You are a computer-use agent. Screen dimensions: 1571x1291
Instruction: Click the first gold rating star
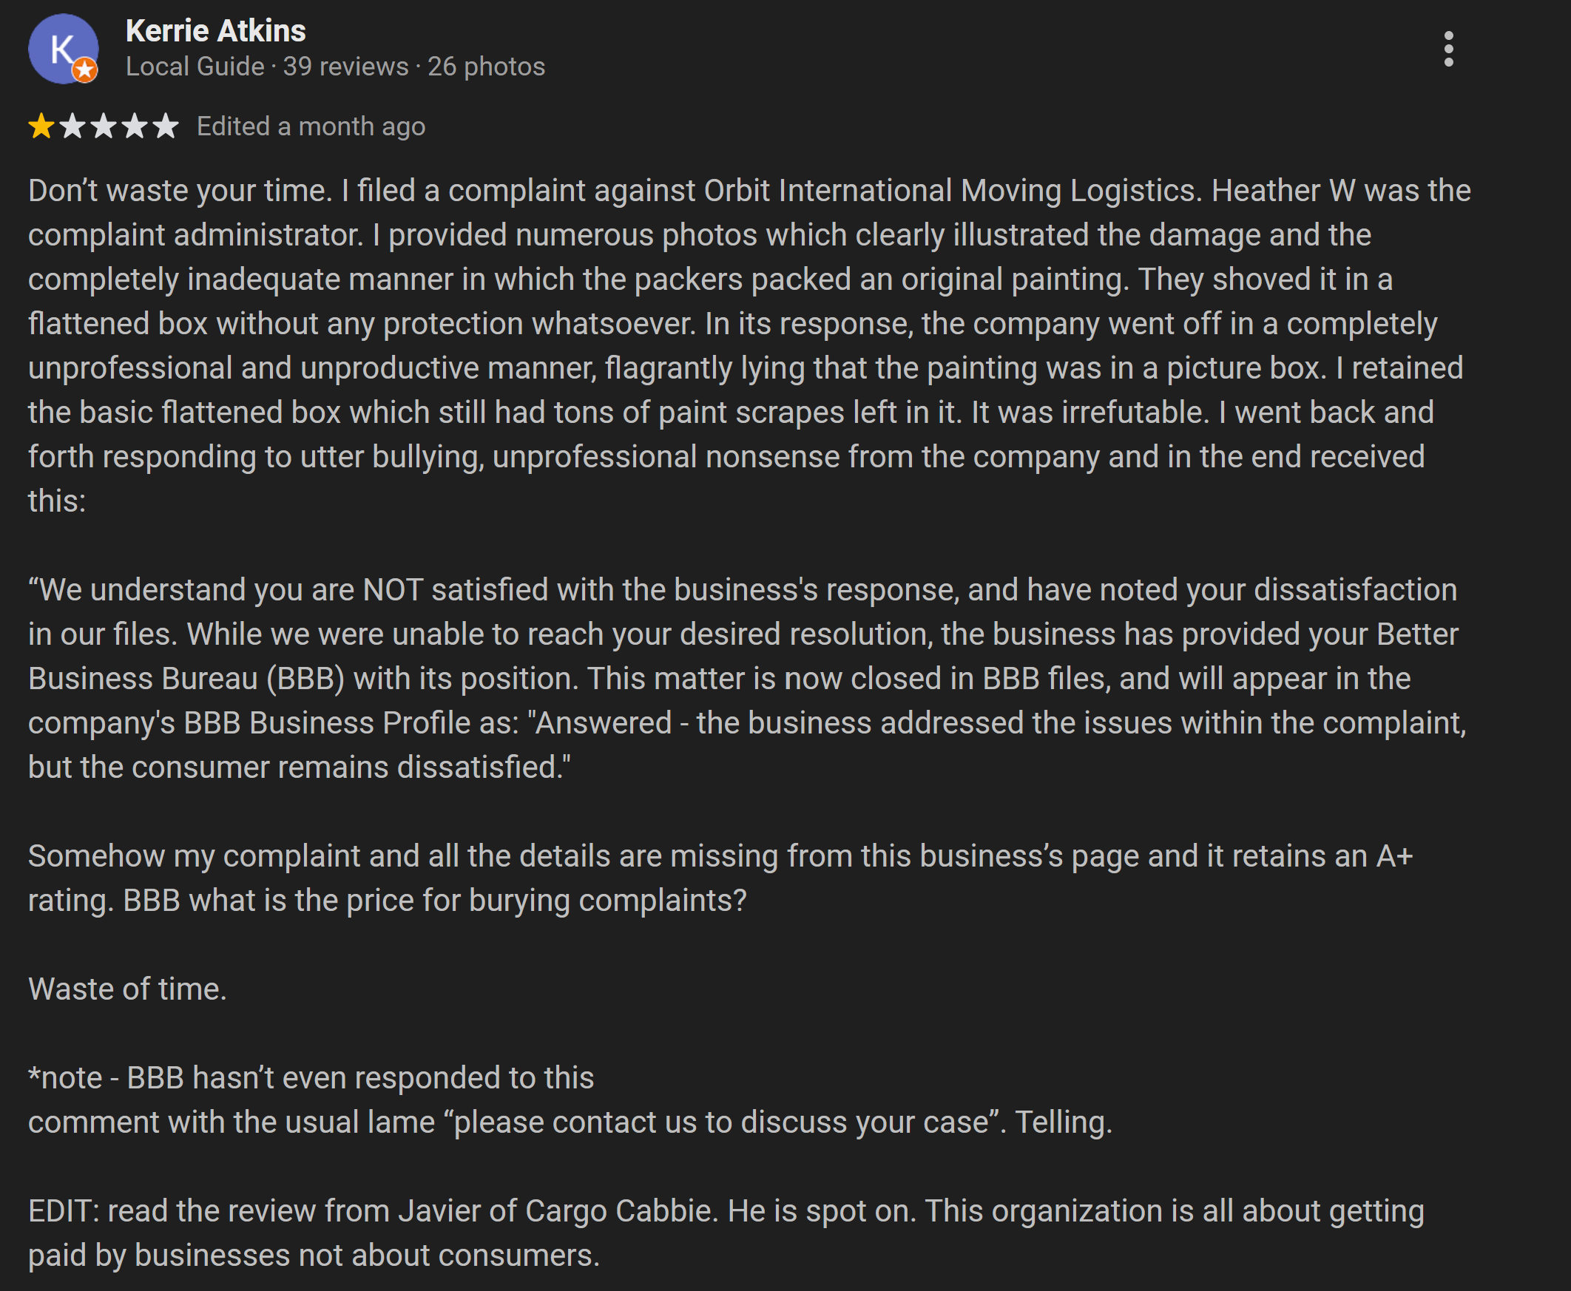pyautogui.click(x=41, y=126)
